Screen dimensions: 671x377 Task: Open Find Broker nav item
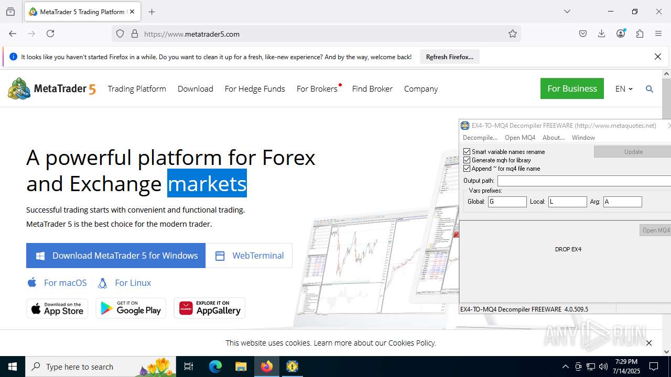(x=372, y=89)
